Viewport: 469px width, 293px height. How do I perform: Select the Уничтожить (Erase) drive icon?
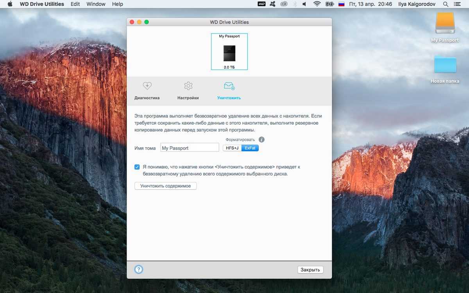click(229, 86)
